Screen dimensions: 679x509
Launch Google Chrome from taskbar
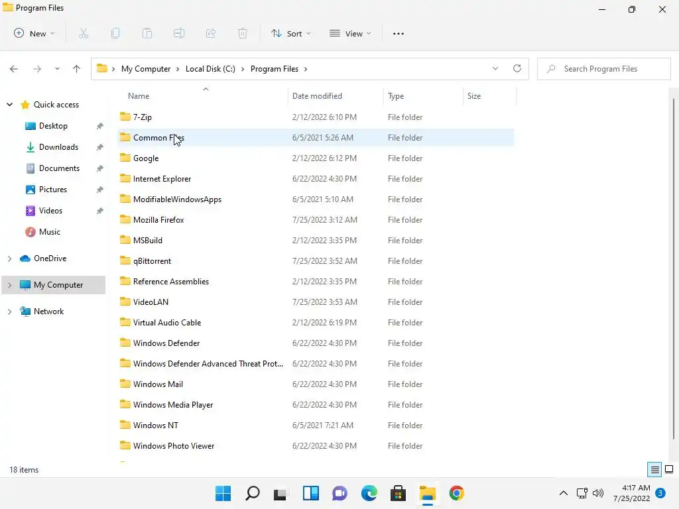click(456, 493)
